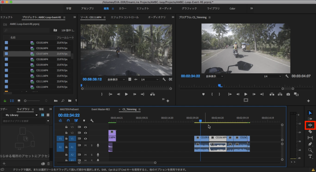This screenshot has width=316, height=172.
Task: Toggle the lock on track V3
Action: (x=66, y=127)
